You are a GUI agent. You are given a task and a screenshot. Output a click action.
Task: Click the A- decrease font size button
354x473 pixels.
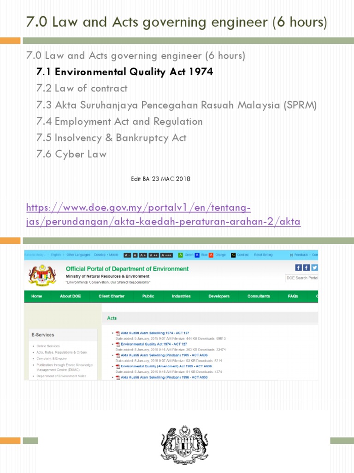[x=127, y=255]
